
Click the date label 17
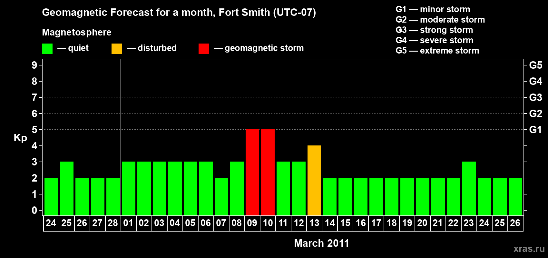click(x=376, y=223)
